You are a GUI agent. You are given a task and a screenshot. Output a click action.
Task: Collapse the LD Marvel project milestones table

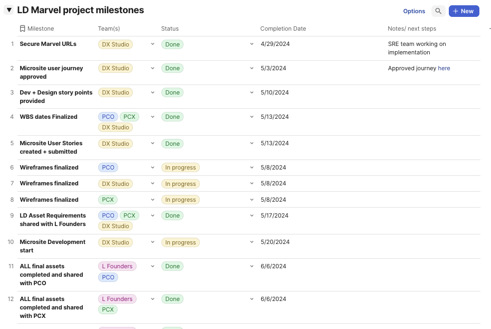9,10
